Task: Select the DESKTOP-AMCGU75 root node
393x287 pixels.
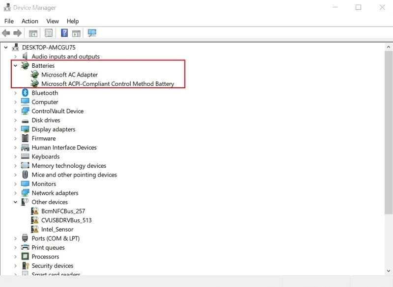Action: 48,48
